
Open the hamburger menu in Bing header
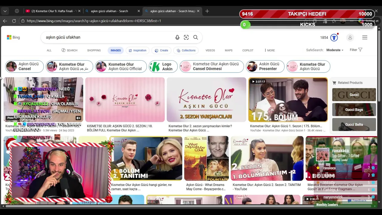[365, 38]
